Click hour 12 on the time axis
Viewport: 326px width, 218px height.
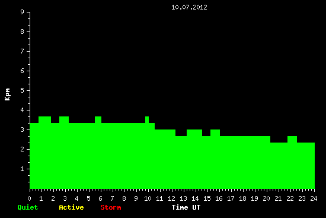click(x=171, y=198)
